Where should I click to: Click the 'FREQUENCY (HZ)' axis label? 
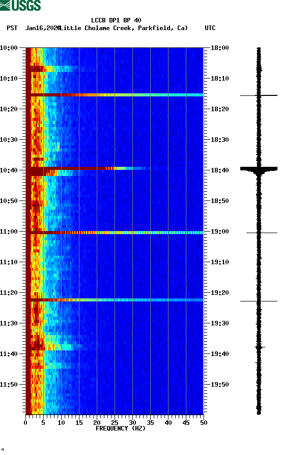point(121,428)
